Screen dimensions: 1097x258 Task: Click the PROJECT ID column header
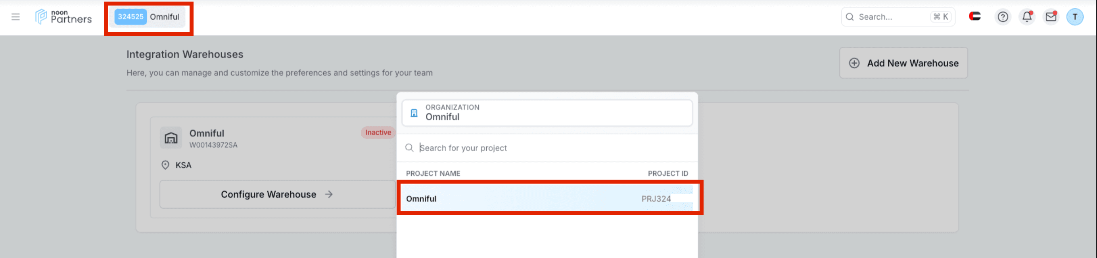(x=667, y=173)
